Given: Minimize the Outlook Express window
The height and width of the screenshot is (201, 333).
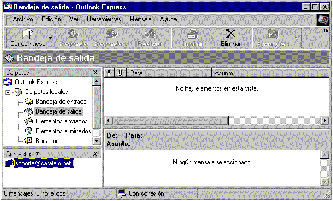Looking at the screenshot, I should point(306,8).
